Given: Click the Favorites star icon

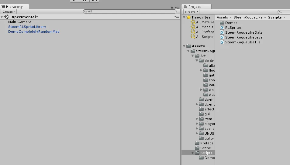Looking at the screenshot, I should [189, 17].
